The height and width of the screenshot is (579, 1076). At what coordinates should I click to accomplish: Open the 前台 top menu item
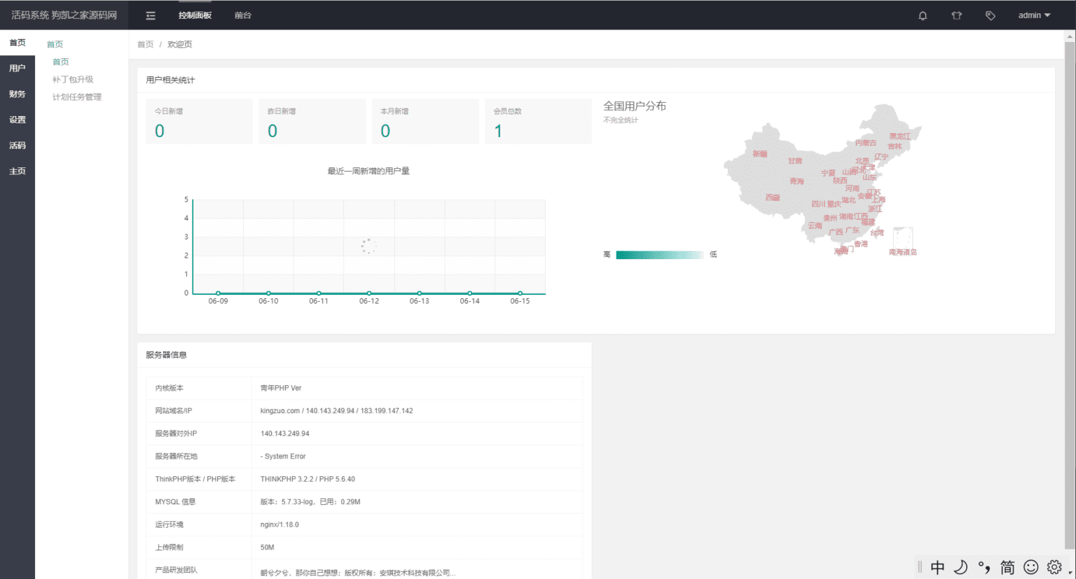[242, 15]
